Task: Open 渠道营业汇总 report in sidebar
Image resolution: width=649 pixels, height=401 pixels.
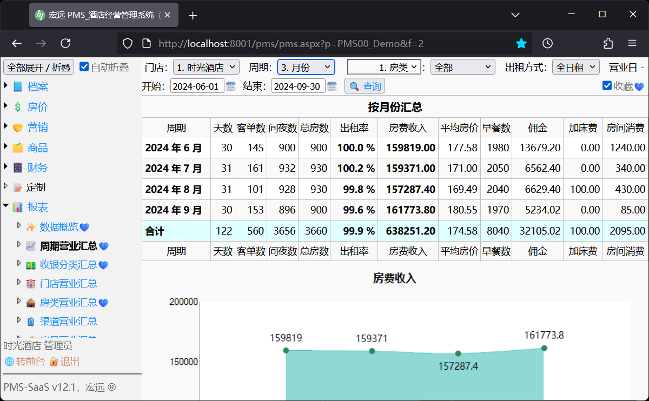Action: pyautogui.click(x=68, y=322)
